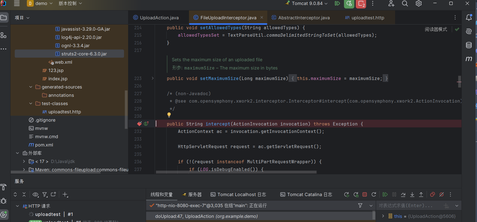Switch to 服务器 tab
The height and width of the screenshot is (222, 477).
192,194
